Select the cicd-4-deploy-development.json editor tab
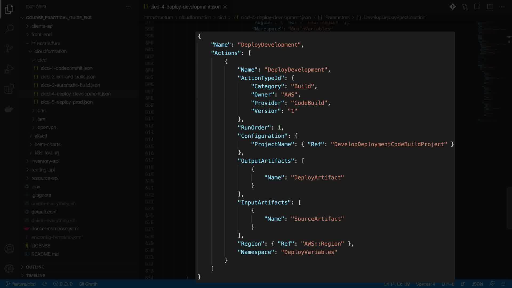Screen dimensions: 512x288 tap(185, 7)
